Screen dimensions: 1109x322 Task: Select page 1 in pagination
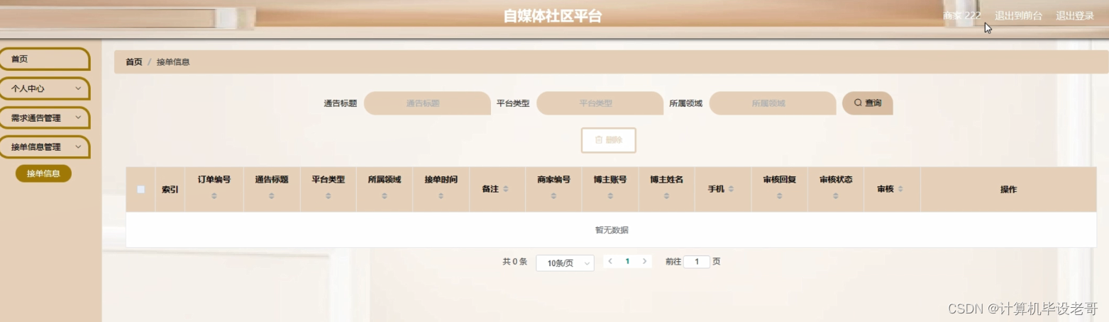[x=627, y=261]
